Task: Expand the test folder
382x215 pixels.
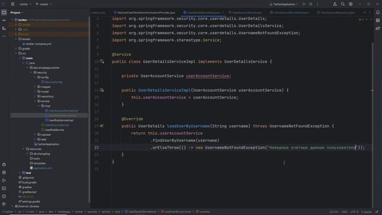Action: coord(20,173)
